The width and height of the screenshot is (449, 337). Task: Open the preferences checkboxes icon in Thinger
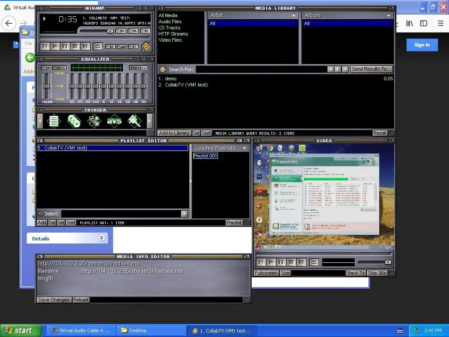tap(94, 121)
